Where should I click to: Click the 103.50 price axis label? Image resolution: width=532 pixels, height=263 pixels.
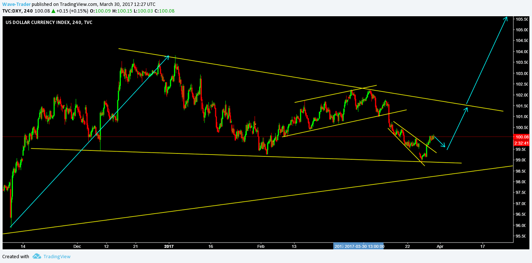(x=522, y=62)
